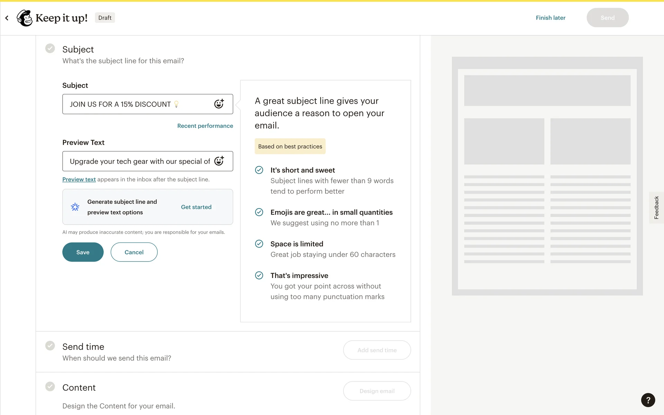Click the AI sparkle generate icon

75,207
